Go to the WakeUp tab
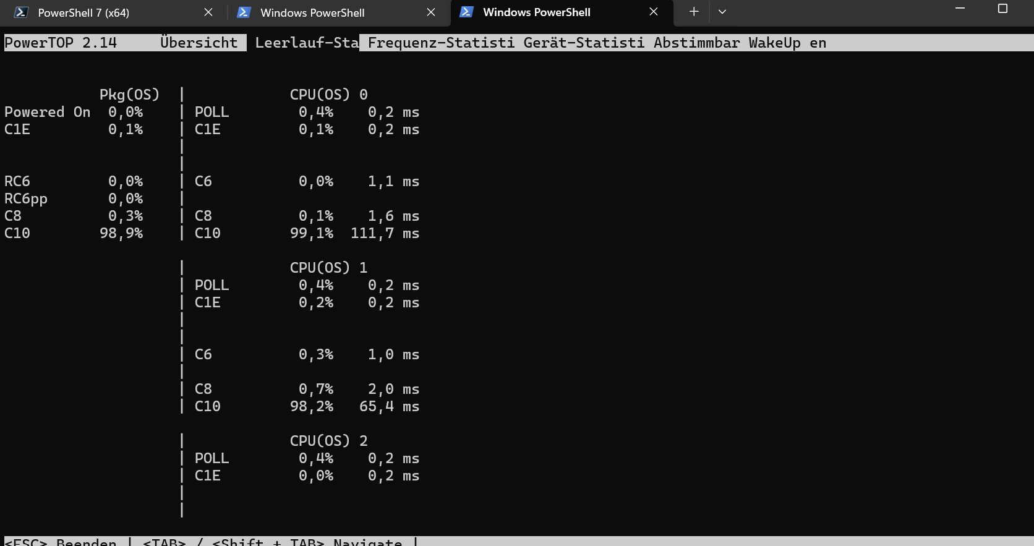This screenshot has width=1034, height=546. (x=774, y=43)
